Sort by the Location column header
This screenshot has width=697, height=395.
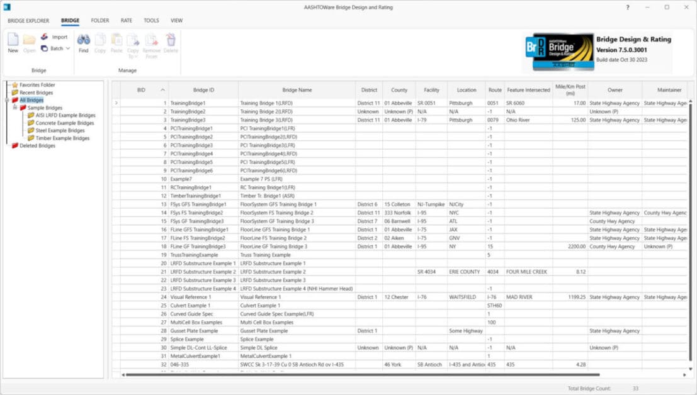tap(467, 90)
